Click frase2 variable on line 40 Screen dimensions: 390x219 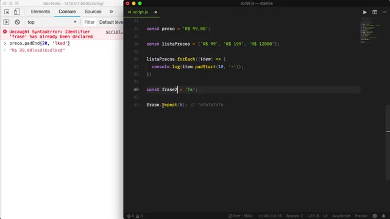pyautogui.click(x=169, y=89)
